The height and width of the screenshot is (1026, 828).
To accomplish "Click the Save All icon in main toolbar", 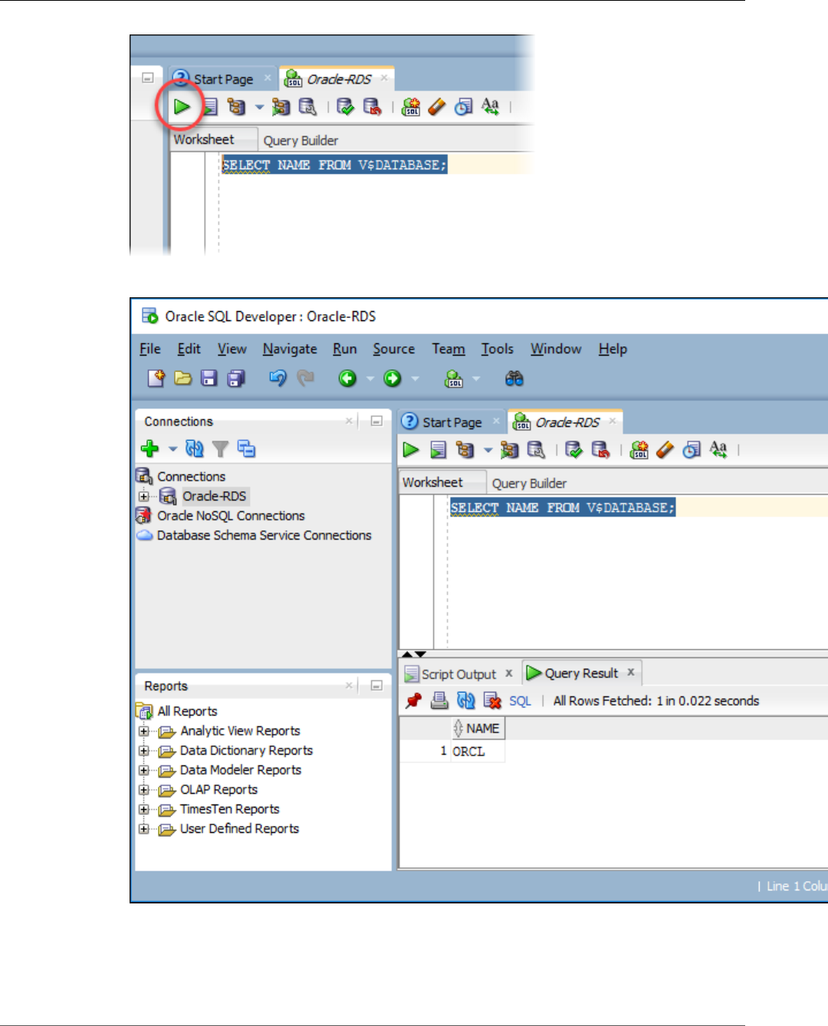I will 236,378.
